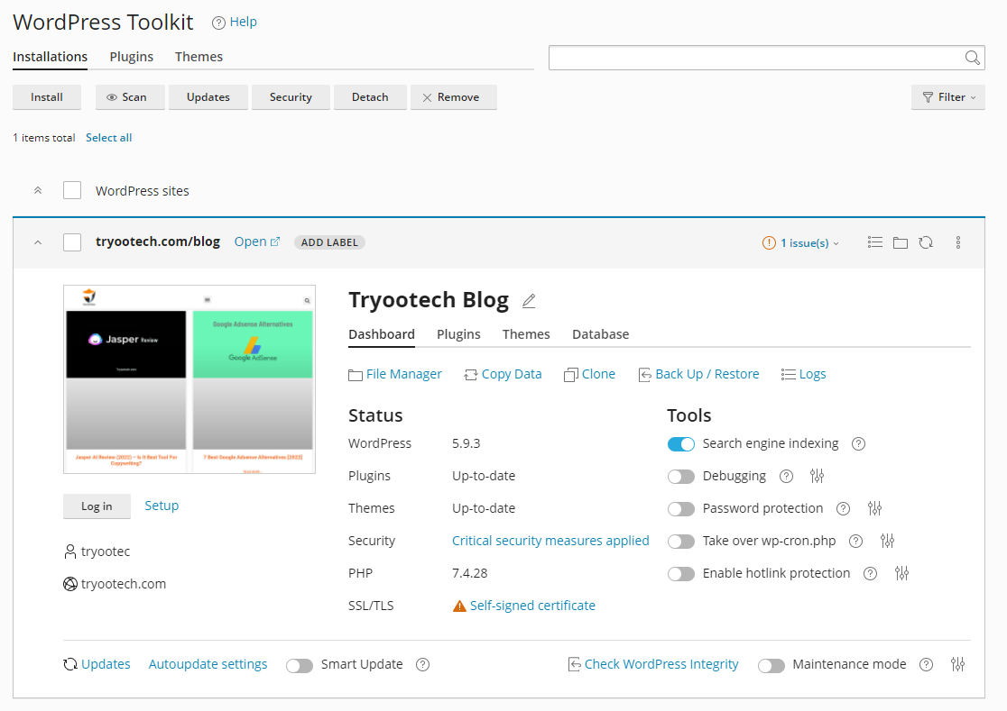Open wp-cron.php settings sliders icon
Image resolution: width=1007 pixels, height=711 pixels.
(888, 541)
